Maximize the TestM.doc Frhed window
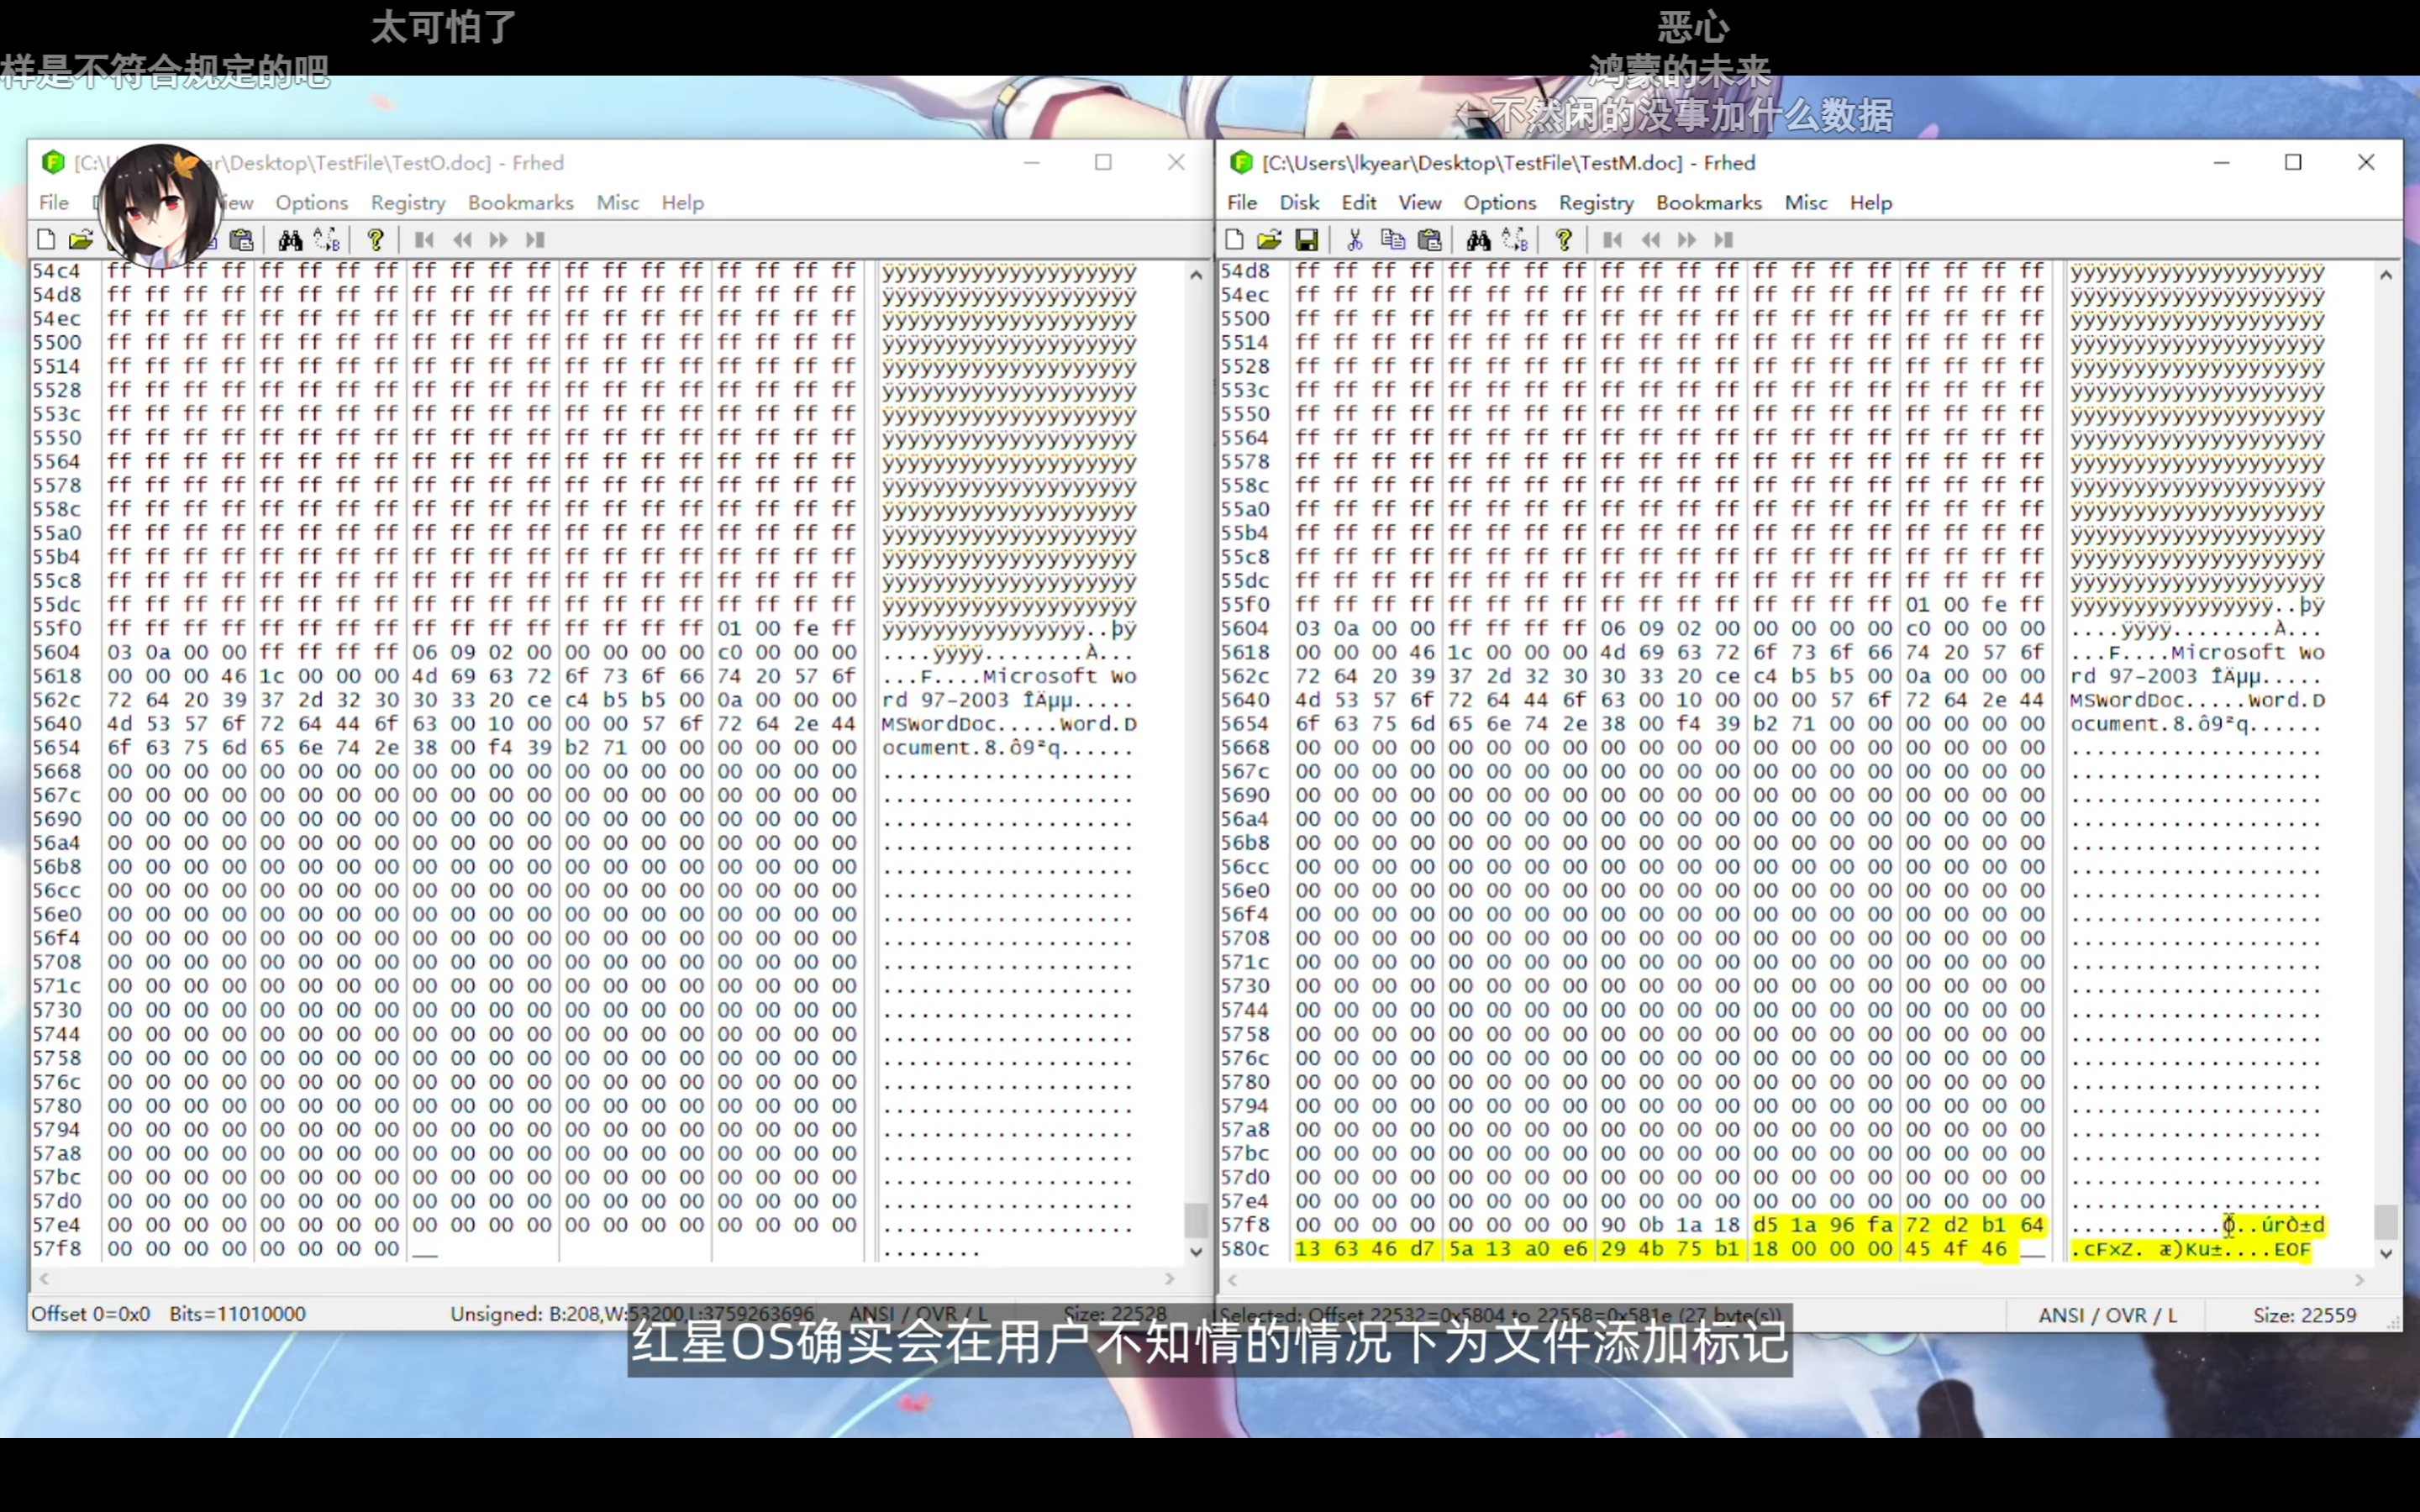Screen dimensions: 2420x1512 2293,162
